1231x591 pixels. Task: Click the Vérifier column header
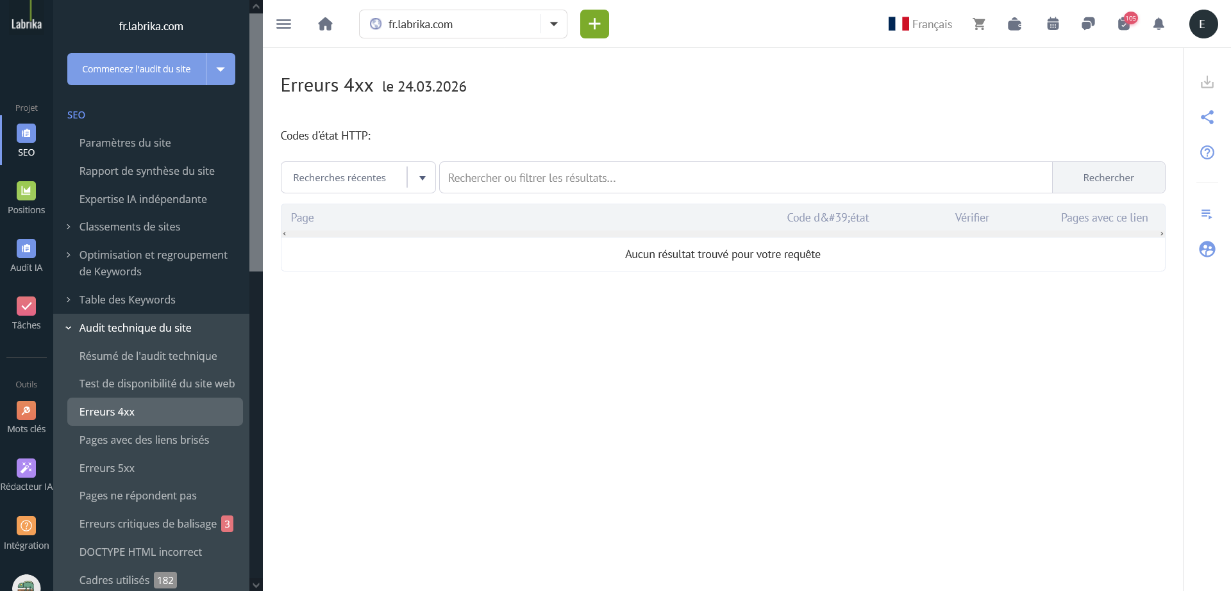click(972, 218)
